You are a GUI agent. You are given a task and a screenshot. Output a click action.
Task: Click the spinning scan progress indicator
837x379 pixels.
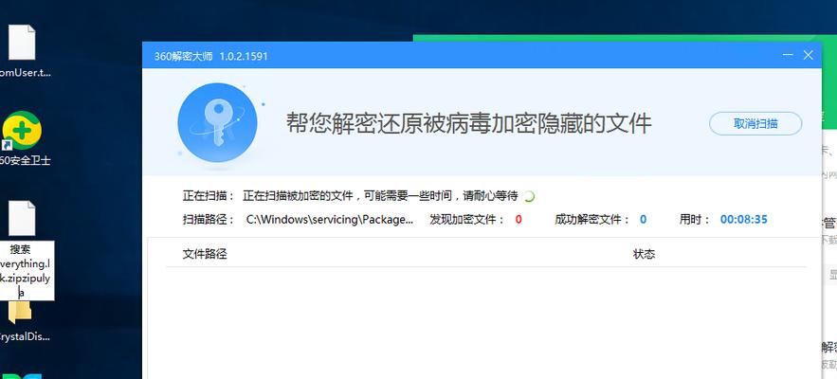tap(529, 196)
